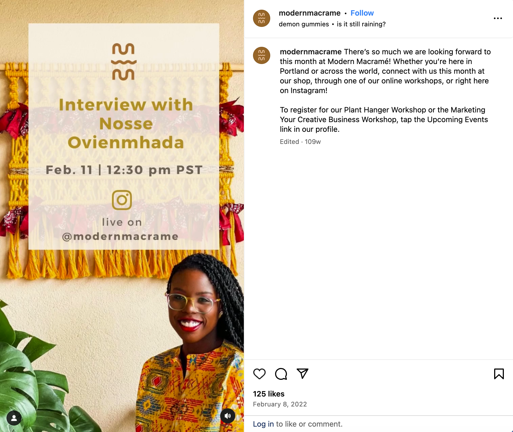Toggle video sound with speaker icon
This screenshot has width=513, height=432.
228,416
